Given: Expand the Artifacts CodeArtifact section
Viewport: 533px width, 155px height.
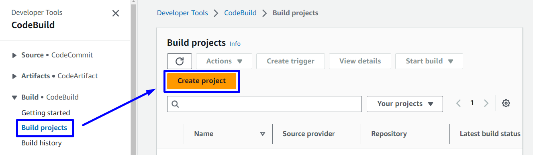Looking at the screenshot, I should 15,76.
